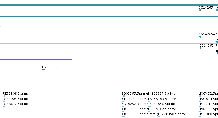This screenshot has height=118, width=218.
Task: Open the RE52308.5prime EST label
Action: point(16,94)
